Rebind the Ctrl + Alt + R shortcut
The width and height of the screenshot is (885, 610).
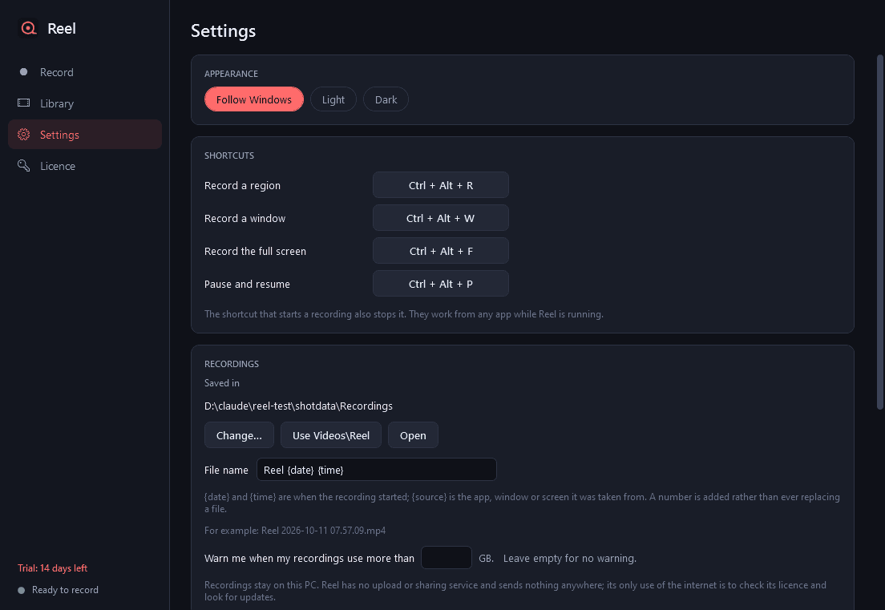point(441,185)
